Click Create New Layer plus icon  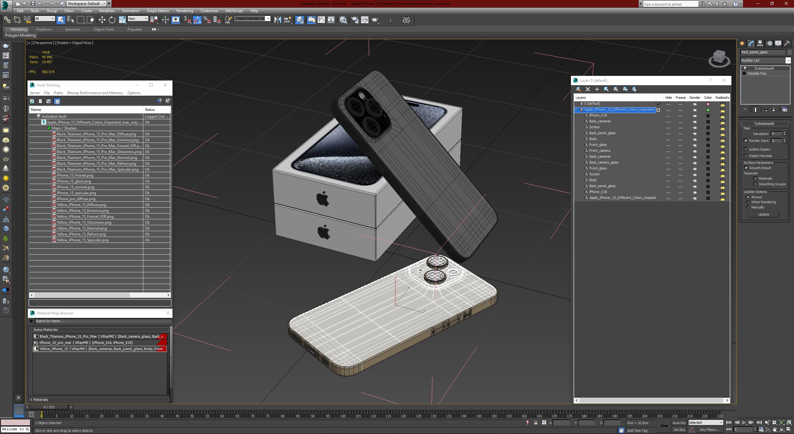coord(597,89)
